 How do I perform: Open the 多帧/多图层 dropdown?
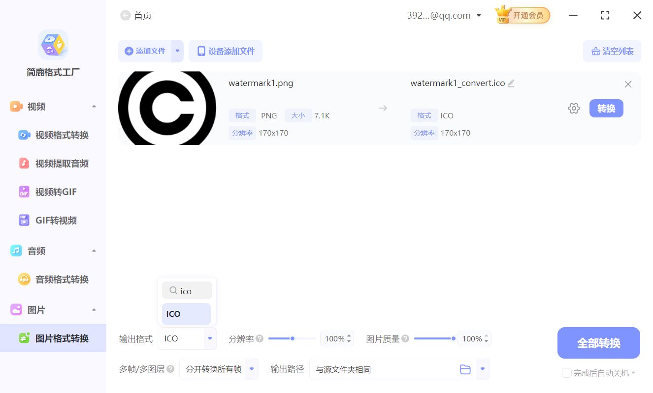pyautogui.click(x=219, y=369)
